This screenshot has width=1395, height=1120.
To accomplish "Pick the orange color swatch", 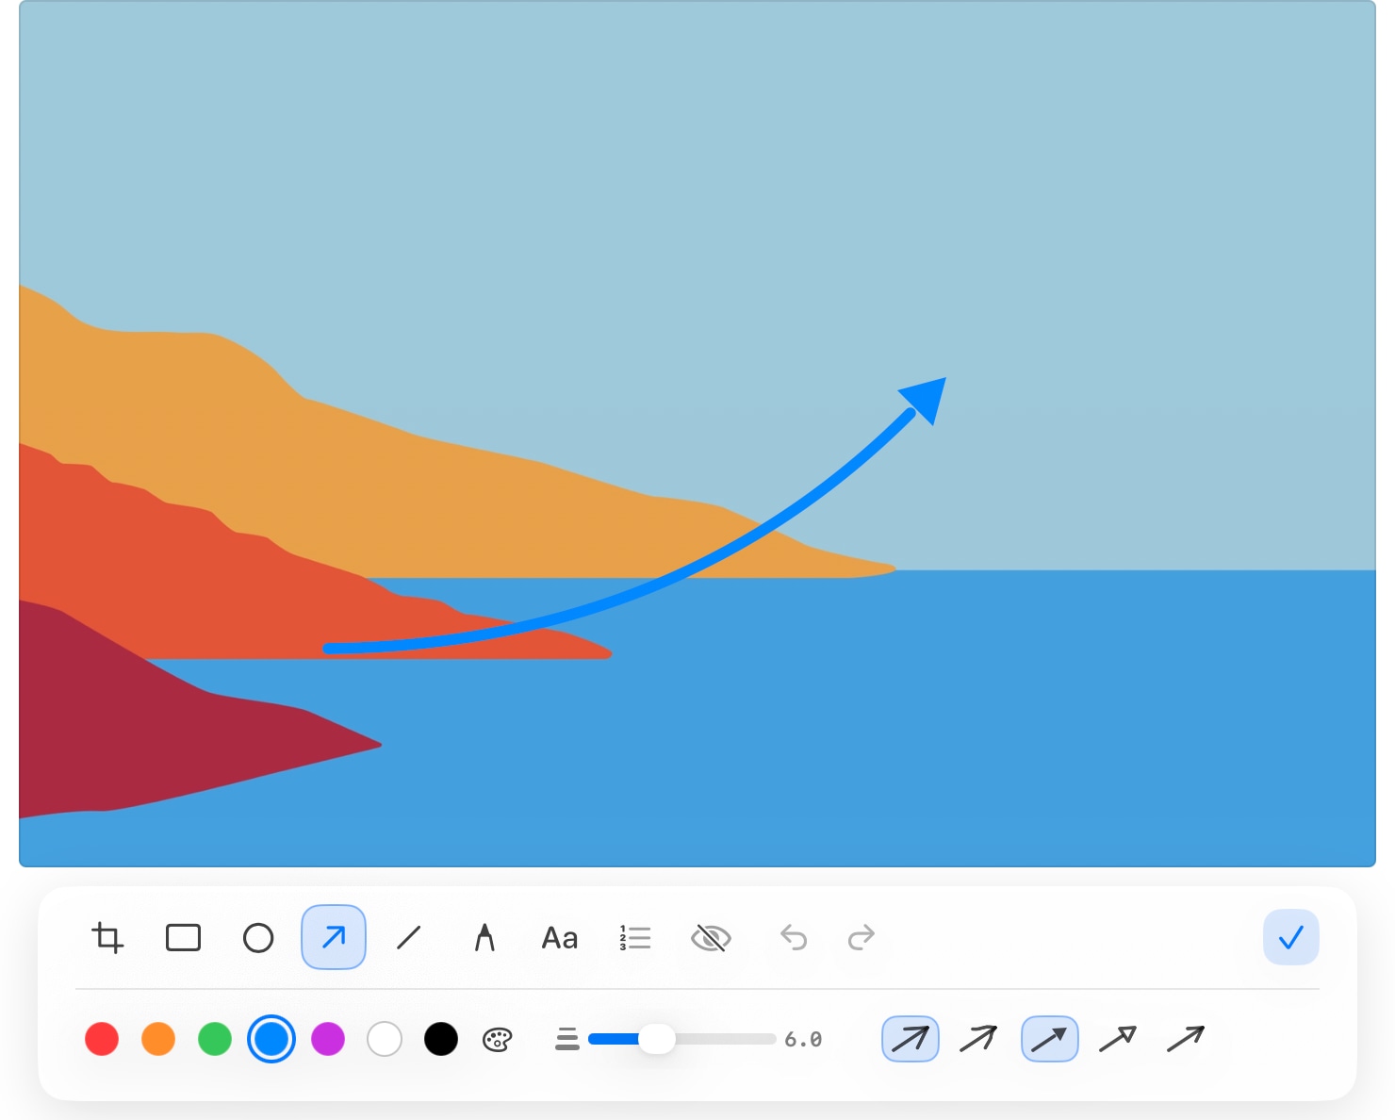I will (x=158, y=1039).
